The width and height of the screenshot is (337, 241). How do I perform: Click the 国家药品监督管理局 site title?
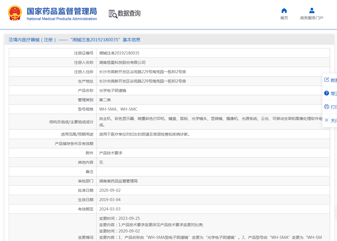tap(62, 11)
